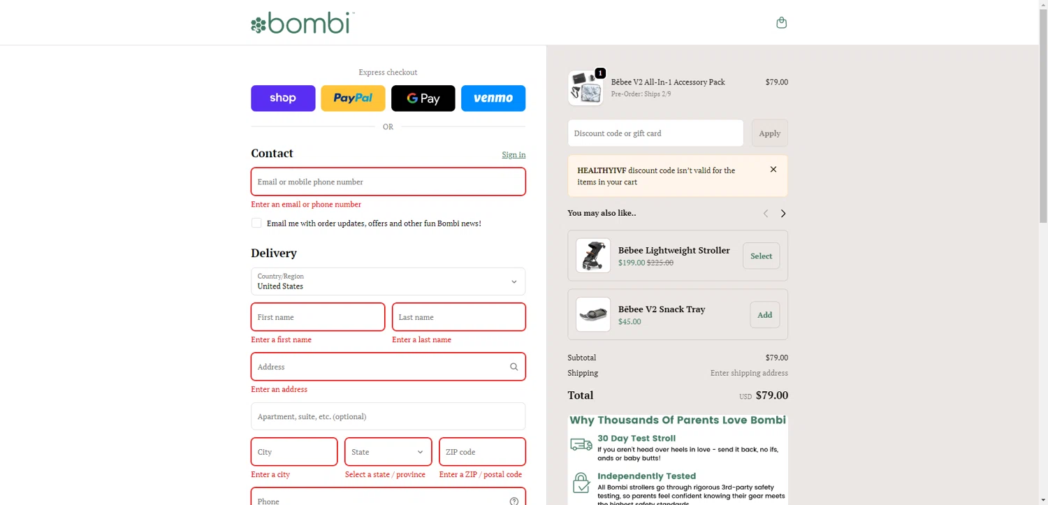Click the Email or mobile phone number field
Viewport: 1048px width, 505px height.
point(388,182)
